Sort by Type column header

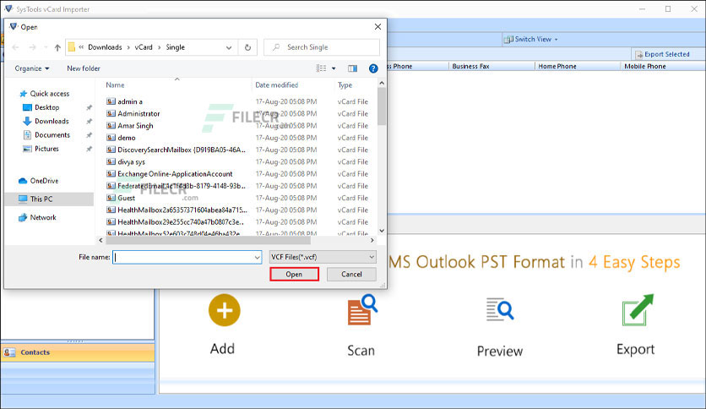coord(345,85)
